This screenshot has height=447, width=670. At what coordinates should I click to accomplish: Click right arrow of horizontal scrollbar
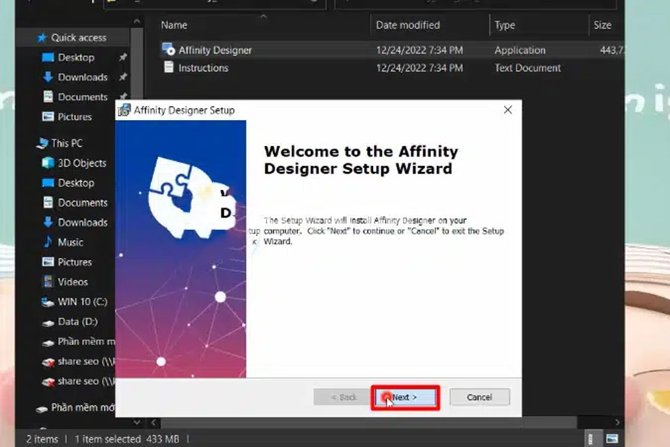617,422
